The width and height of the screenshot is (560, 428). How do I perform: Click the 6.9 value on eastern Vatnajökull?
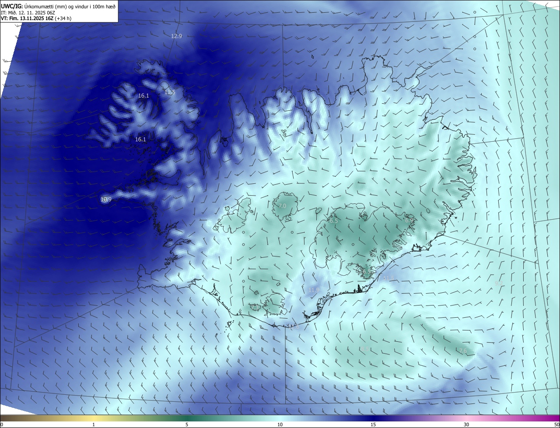tap(409, 221)
